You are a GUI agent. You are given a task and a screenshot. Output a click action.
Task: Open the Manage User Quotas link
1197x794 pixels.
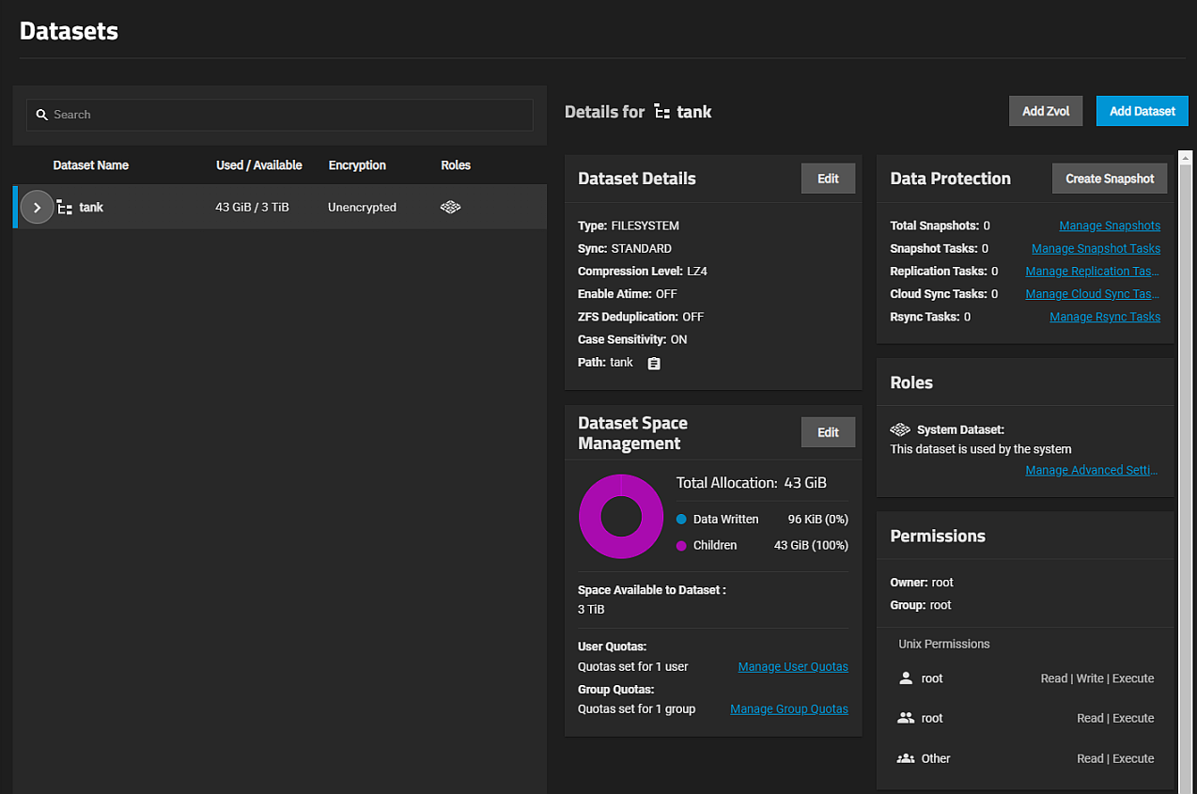tap(793, 667)
